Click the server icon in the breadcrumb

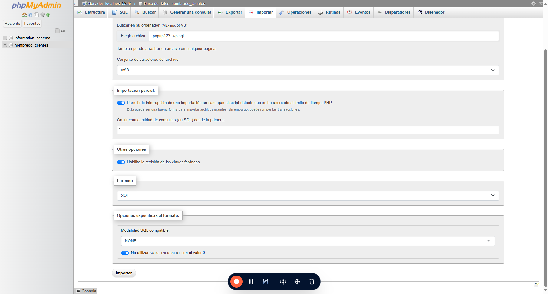pyautogui.click(x=84, y=3)
